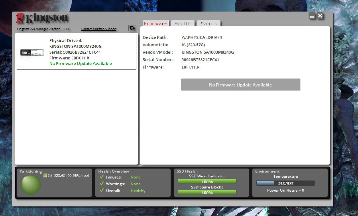The height and width of the screenshot is (216, 358).
Task: Click the 'Temperature' label
Action: (x=286, y=176)
